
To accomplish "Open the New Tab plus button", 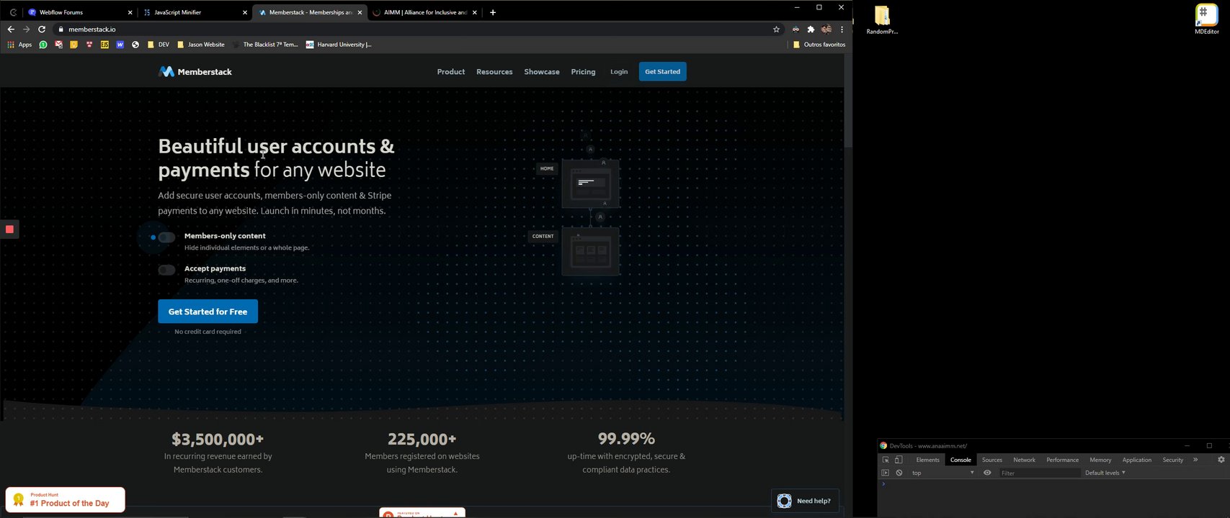I will 493,12.
